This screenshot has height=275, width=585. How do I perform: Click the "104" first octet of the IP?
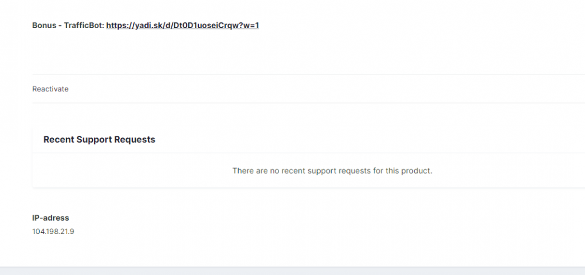(38, 231)
